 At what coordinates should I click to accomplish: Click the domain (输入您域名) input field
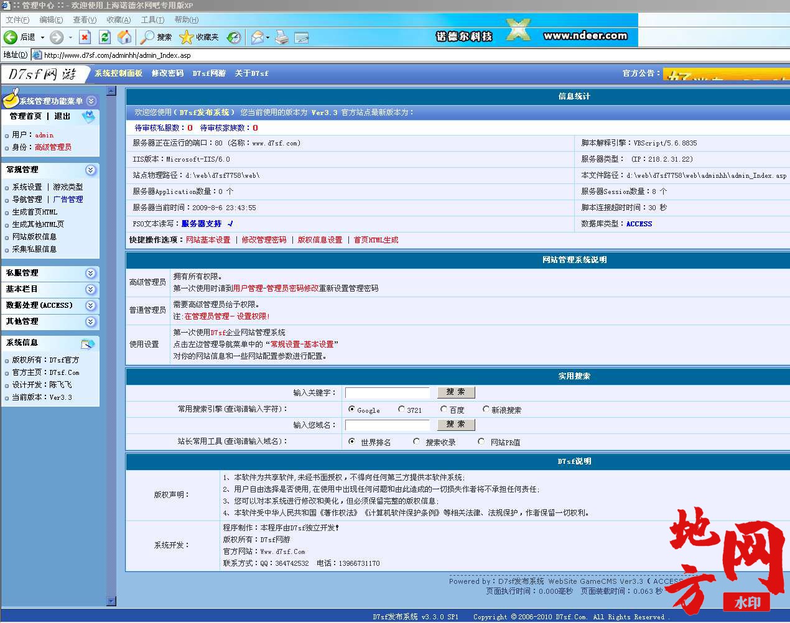point(388,425)
